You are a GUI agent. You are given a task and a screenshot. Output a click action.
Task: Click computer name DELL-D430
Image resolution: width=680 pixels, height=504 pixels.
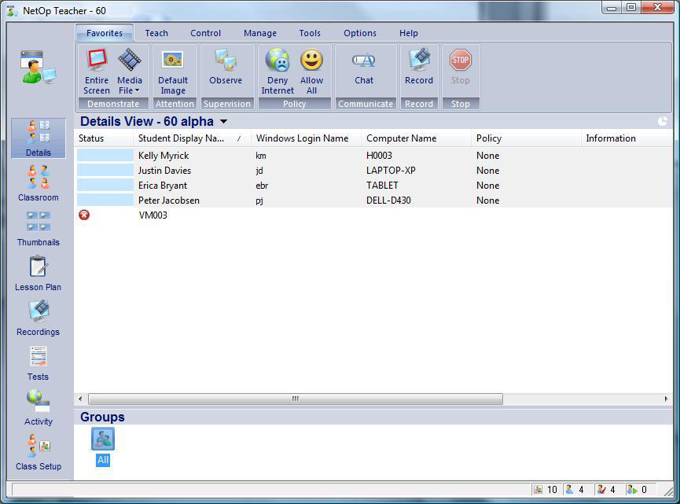pyautogui.click(x=388, y=200)
